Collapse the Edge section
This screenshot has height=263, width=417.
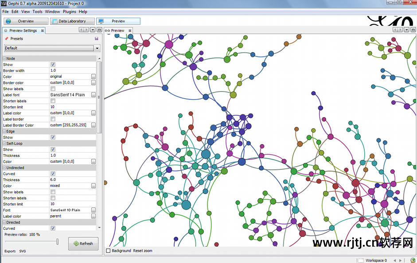(4, 131)
